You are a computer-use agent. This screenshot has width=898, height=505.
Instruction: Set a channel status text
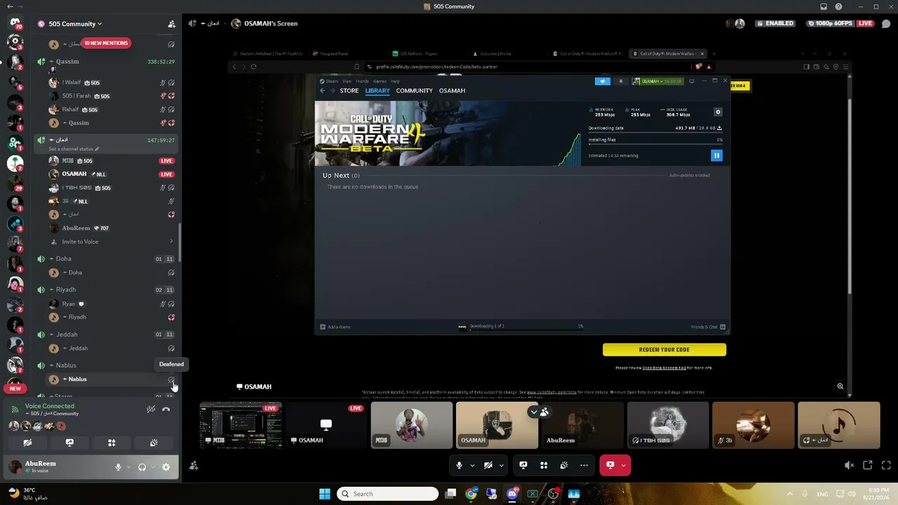coord(74,149)
